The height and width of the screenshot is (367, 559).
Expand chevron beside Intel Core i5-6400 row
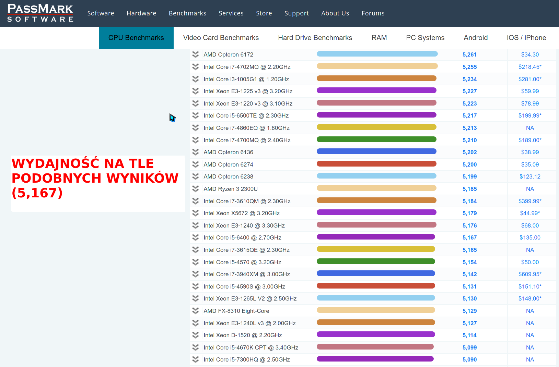(196, 237)
